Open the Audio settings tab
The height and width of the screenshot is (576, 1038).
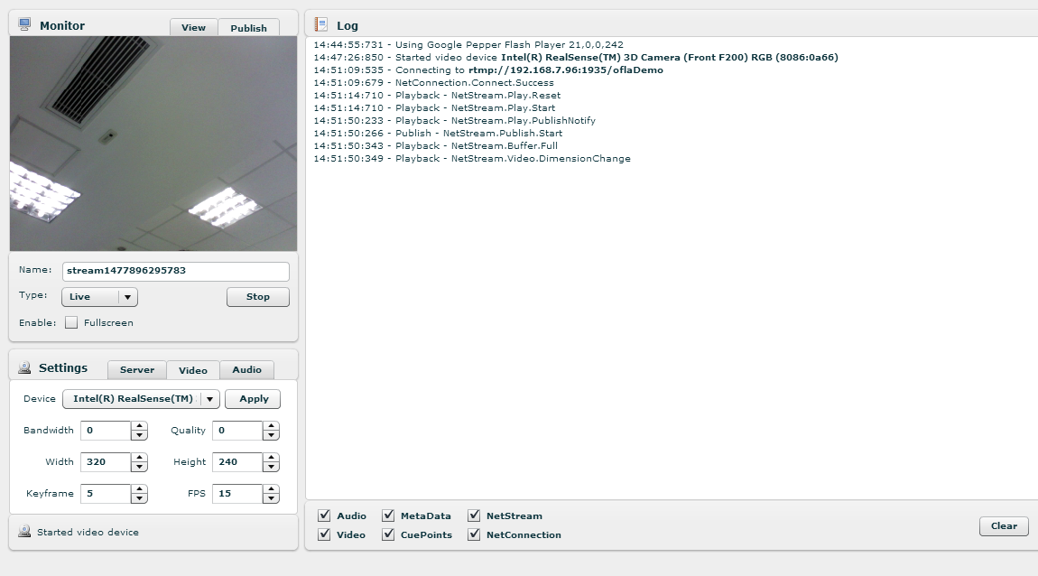[246, 369]
